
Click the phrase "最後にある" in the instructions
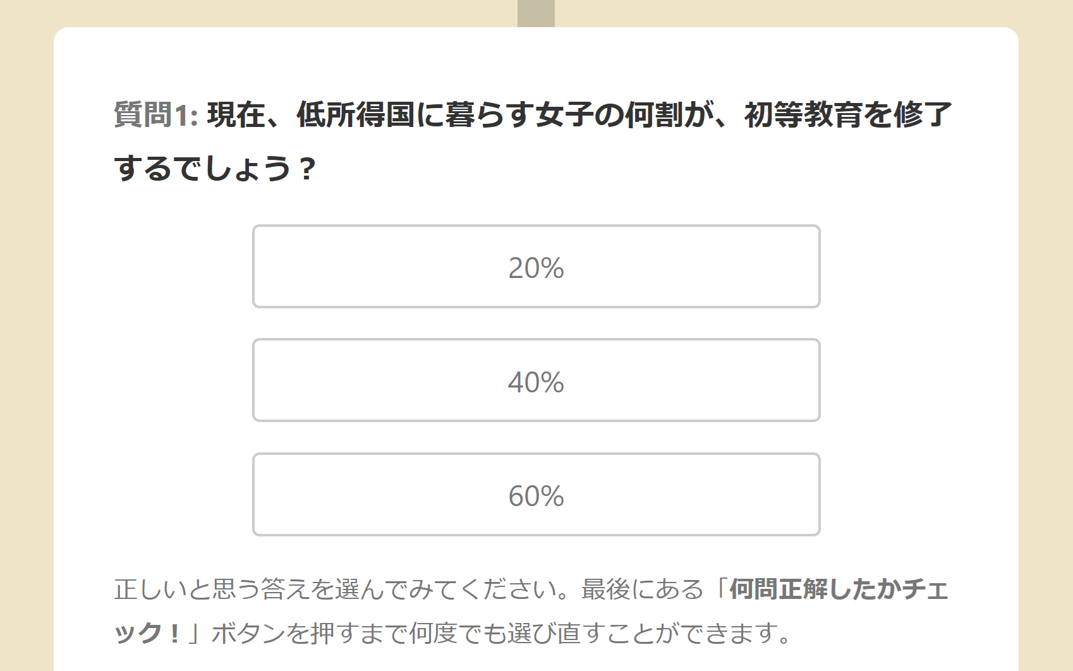click(642, 589)
